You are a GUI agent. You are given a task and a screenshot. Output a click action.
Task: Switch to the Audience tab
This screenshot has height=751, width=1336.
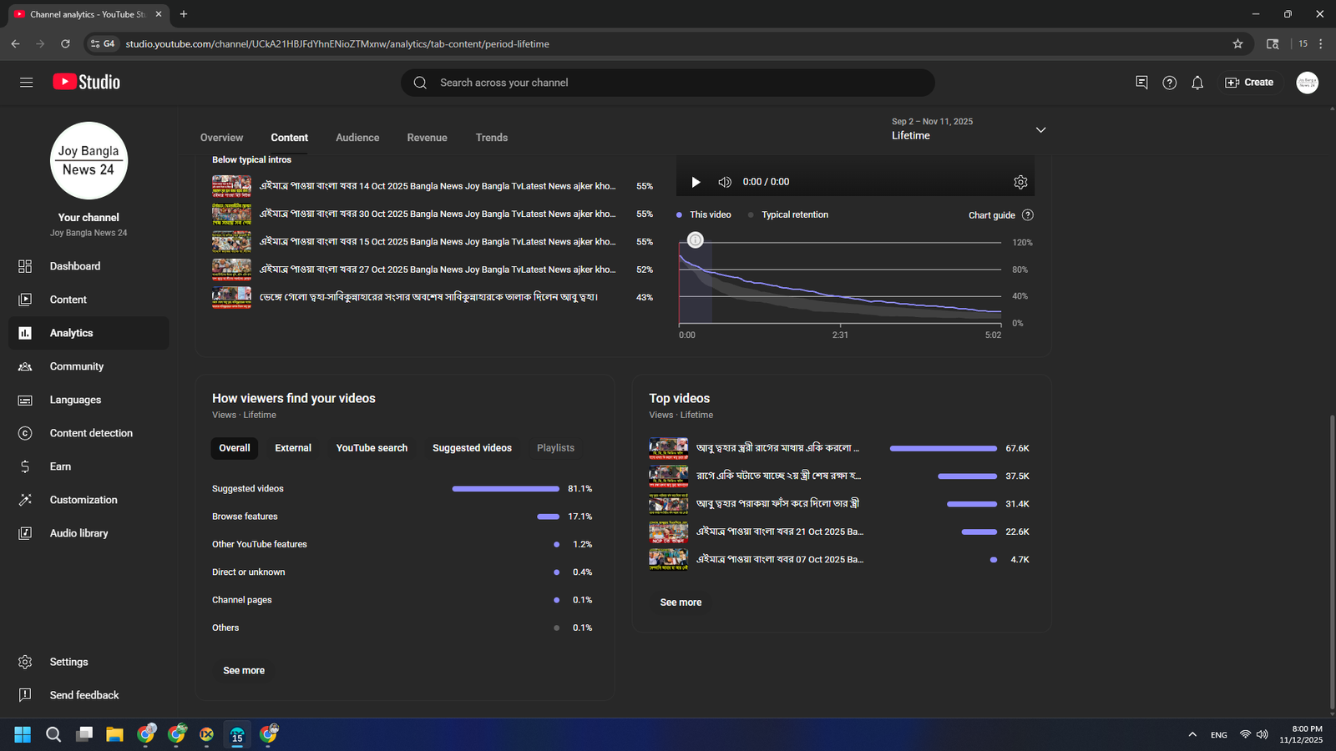tap(357, 138)
